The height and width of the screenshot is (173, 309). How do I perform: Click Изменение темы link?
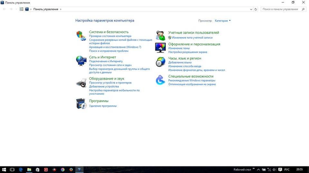point(179,48)
